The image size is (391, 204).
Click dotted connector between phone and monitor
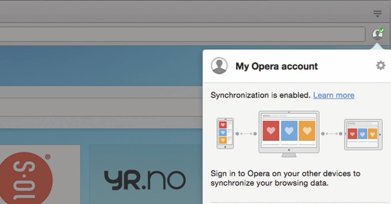pyautogui.click(x=246, y=134)
